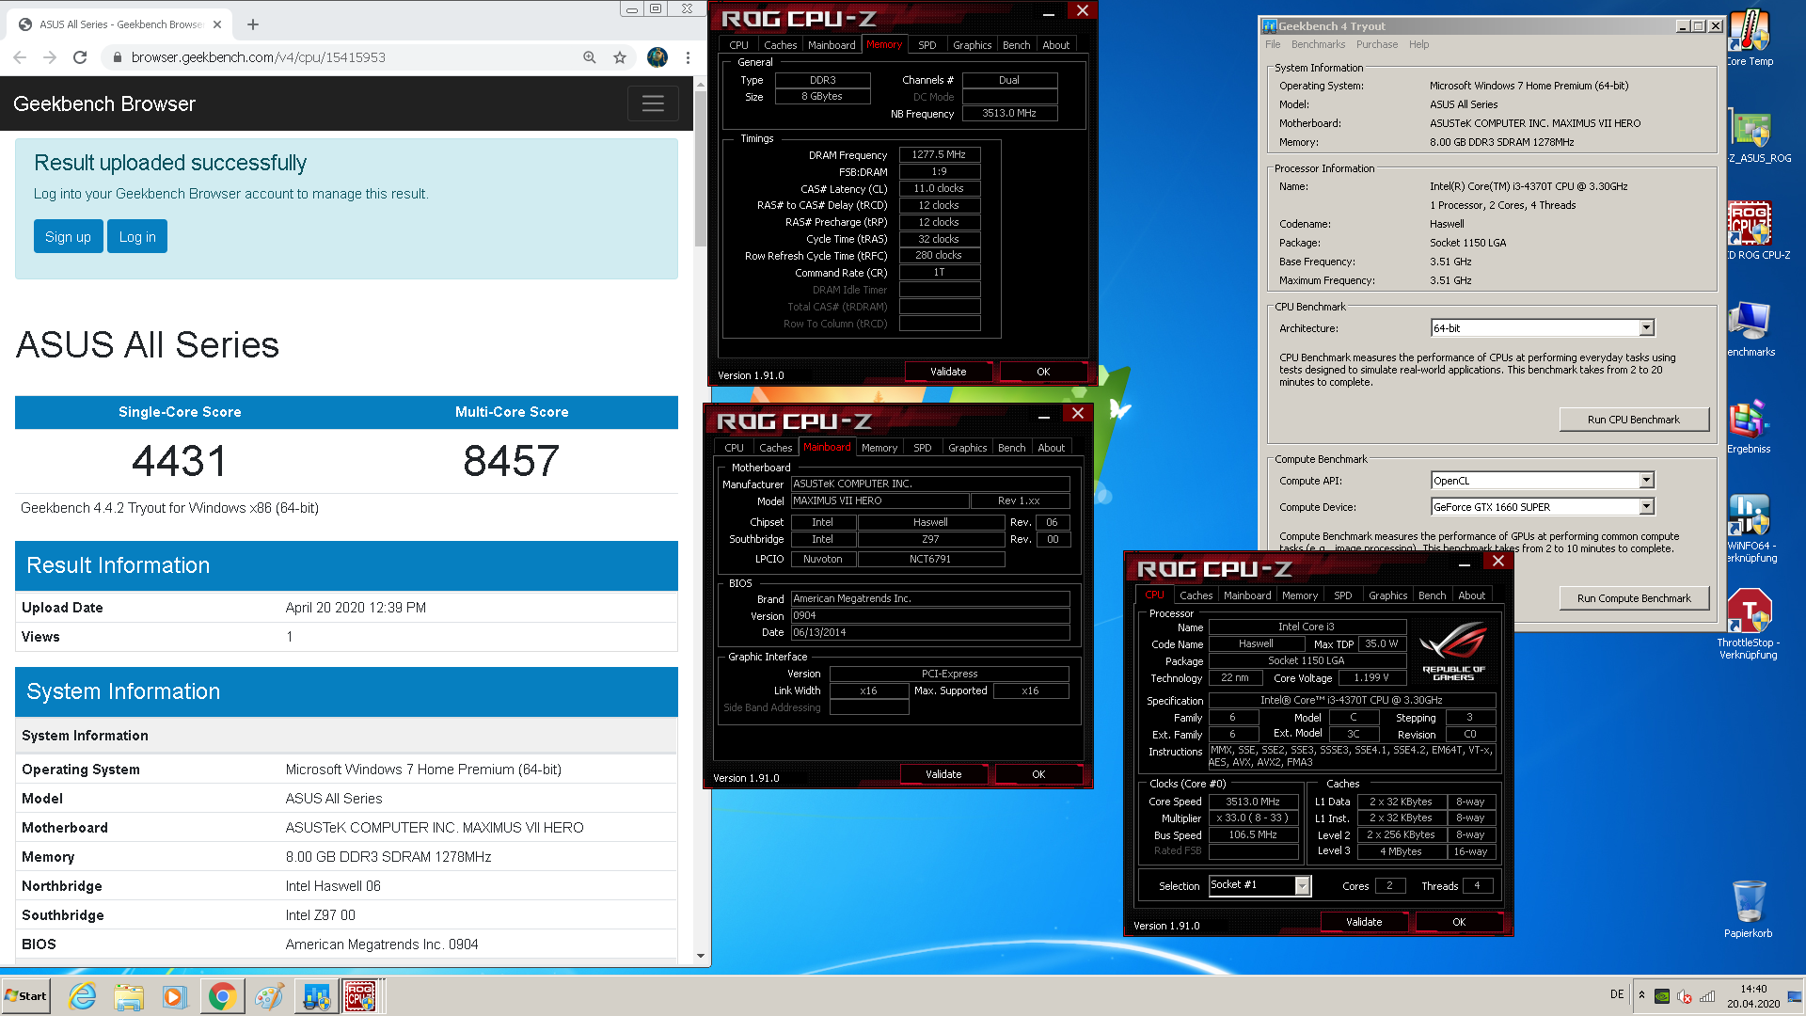Click Run Compute Benchmark
The height and width of the screenshot is (1016, 1806).
coord(1634,598)
